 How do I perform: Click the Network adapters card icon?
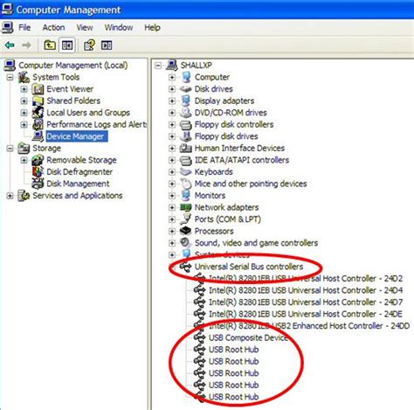point(185,207)
